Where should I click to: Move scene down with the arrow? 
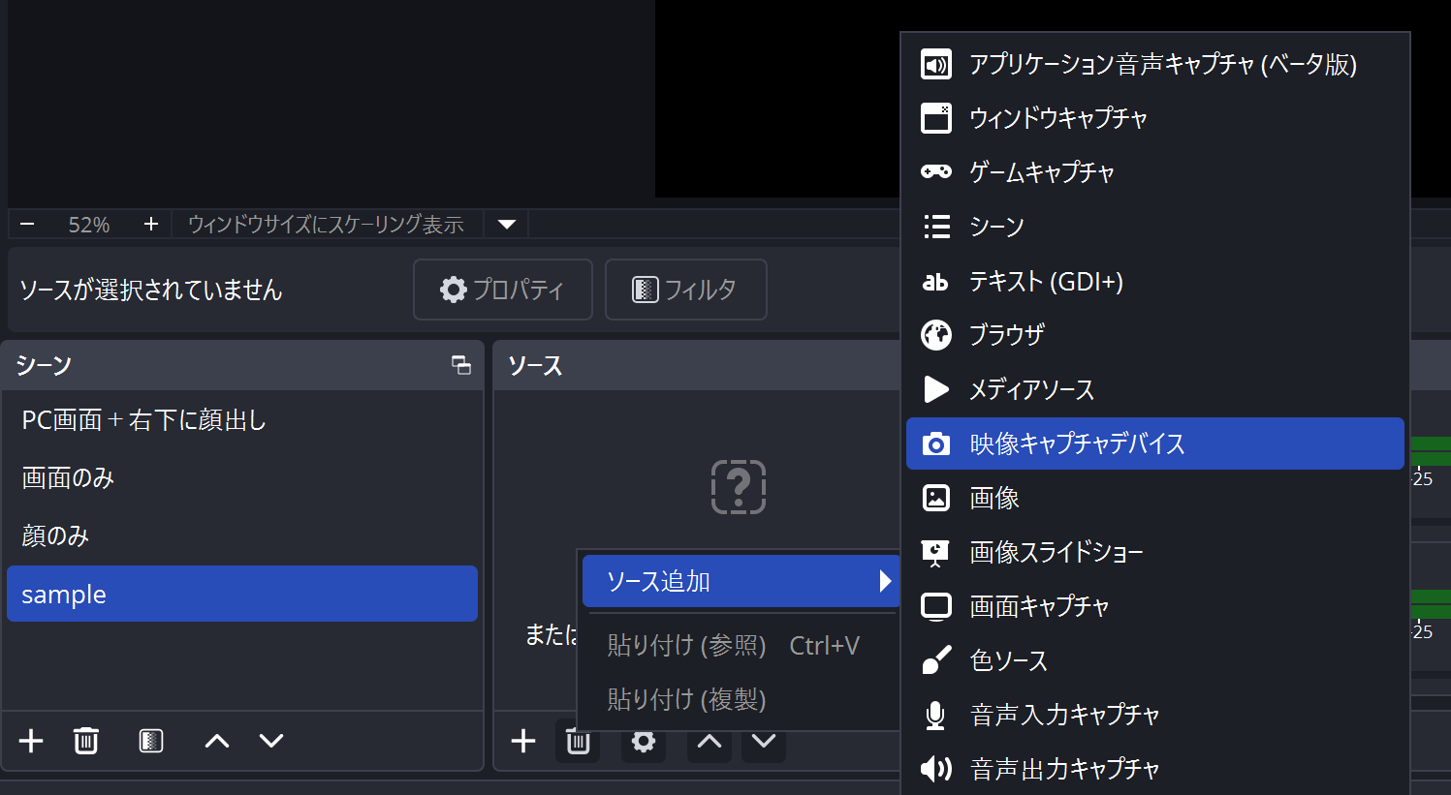271,741
